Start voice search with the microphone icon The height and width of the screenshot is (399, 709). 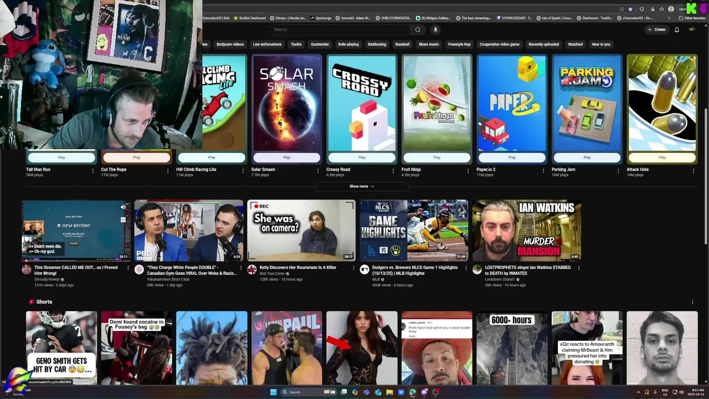pyautogui.click(x=435, y=29)
